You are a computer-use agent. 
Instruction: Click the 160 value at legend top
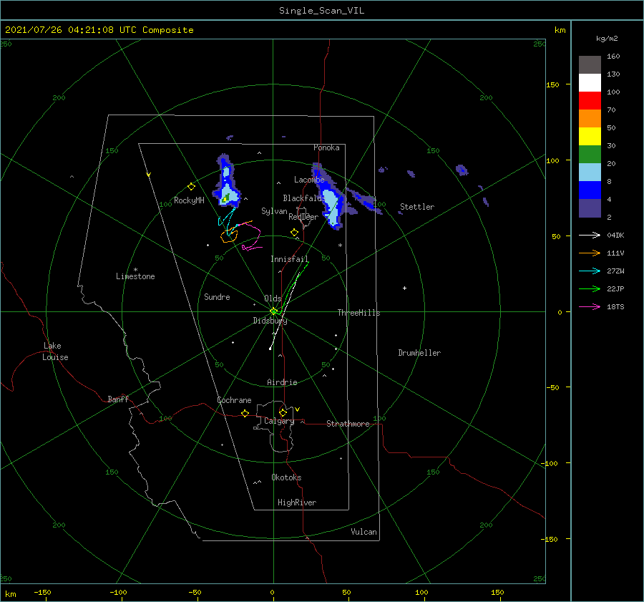point(613,57)
